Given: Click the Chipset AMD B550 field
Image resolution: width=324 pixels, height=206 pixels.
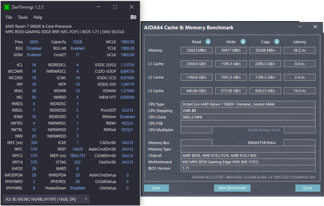Looking at the screenshot, I should coord(248,156).
